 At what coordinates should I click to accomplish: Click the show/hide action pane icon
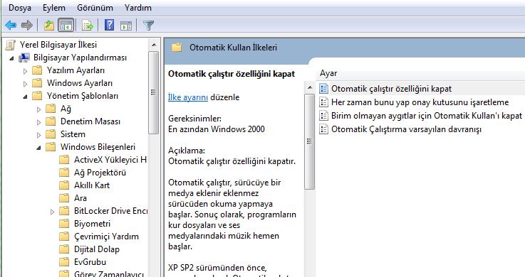[126, 25]
